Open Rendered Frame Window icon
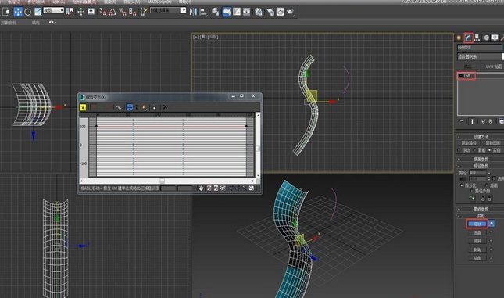 coord(281,12)
